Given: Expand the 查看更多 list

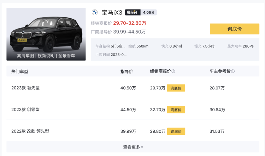Looking at the screenshot, I should (133, 147).
